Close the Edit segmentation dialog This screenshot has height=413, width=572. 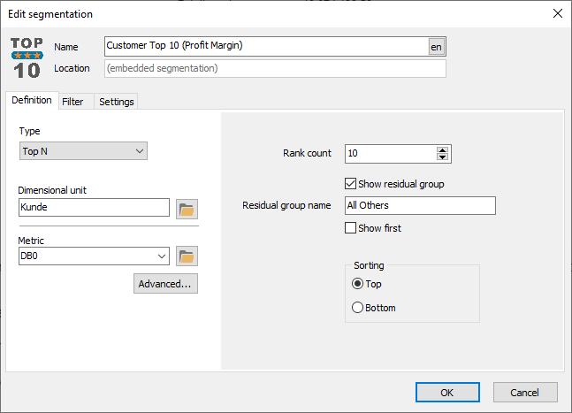coord(557,14)
